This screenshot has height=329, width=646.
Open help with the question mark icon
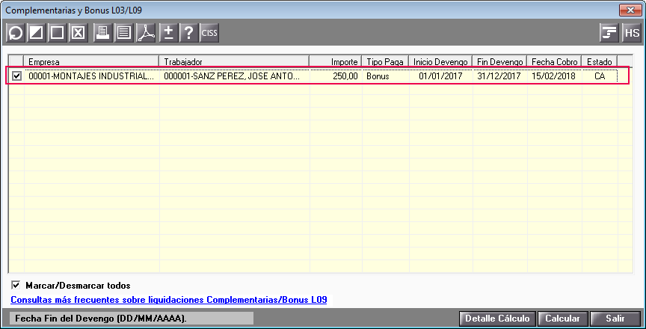(188, 33)
